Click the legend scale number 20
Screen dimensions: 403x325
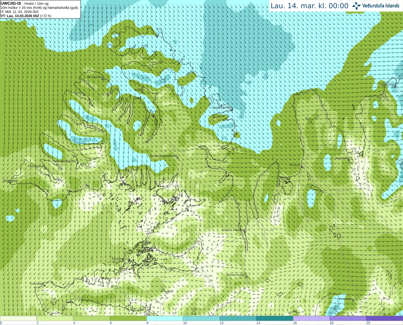[368, 323]
